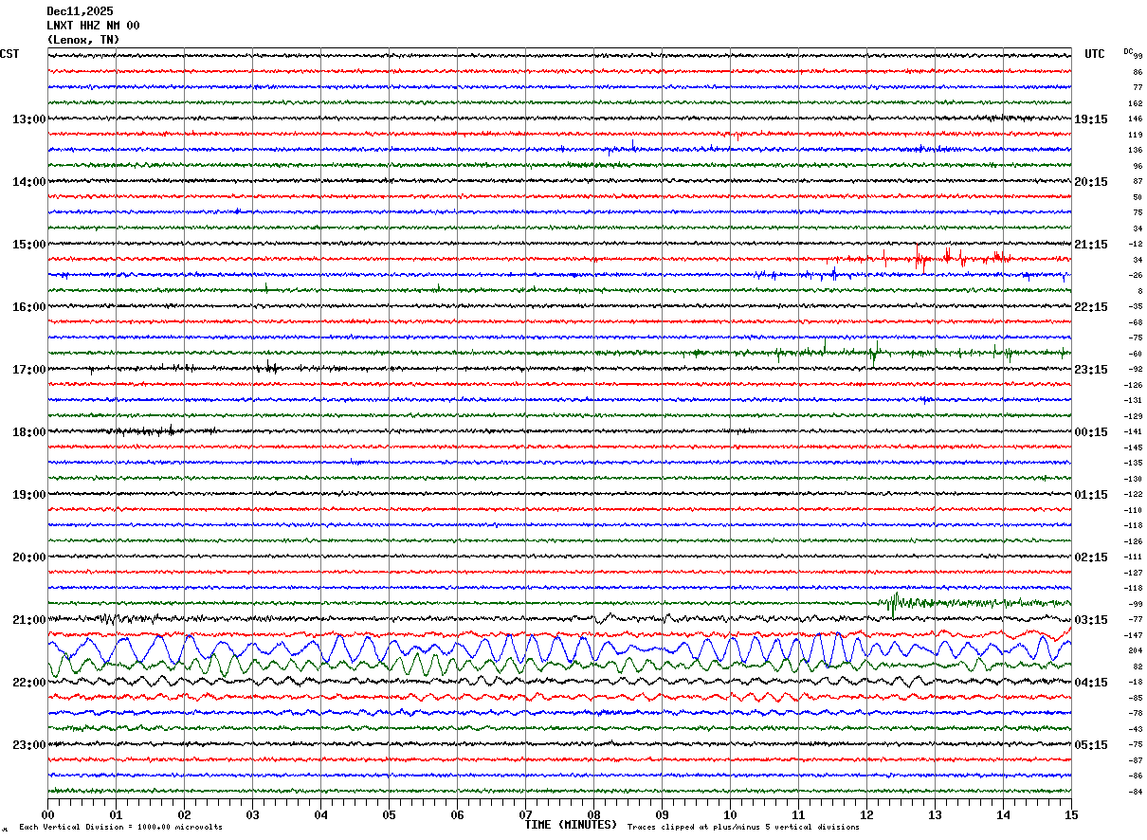Select the 13:00 CST time label
This screenshot has height=840, width=1147.
tap(28, 119)
